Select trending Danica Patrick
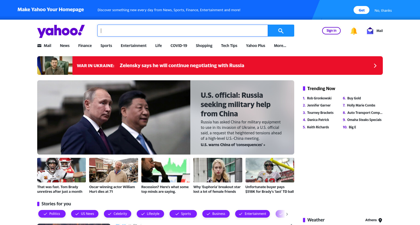The width and height of the screenshot is (420, 225). (318, 120)
